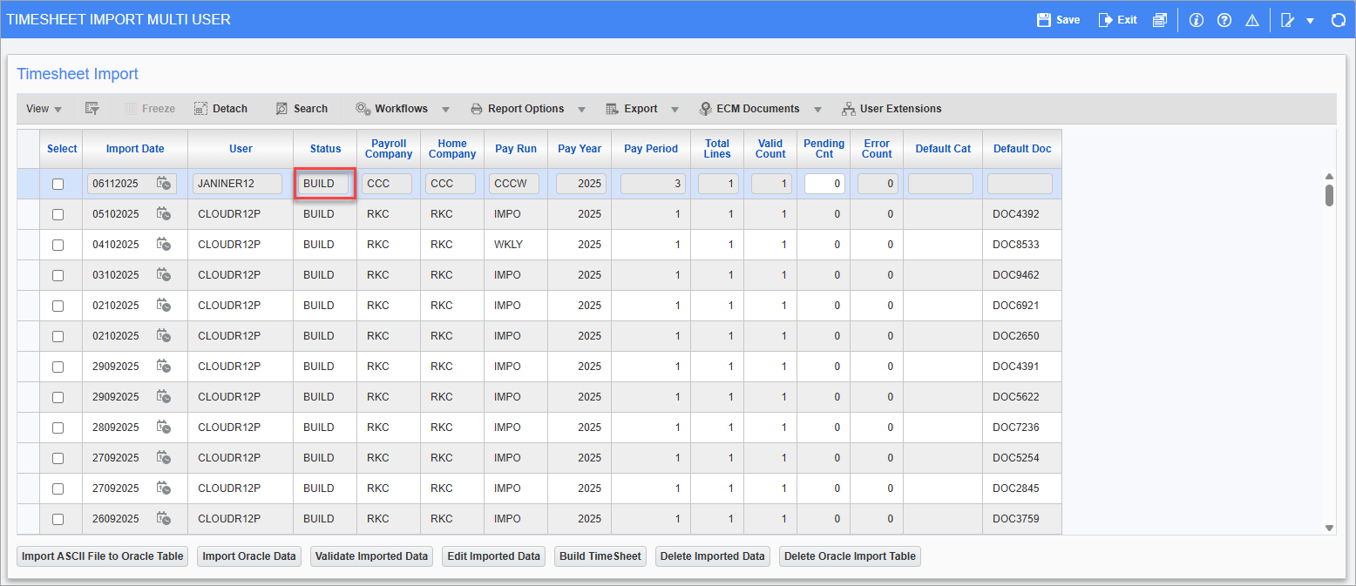The width and height of the screenshot is (1356, 586).
Task: Check the Select checkbox for JANINER12 row
Action: 58,184
